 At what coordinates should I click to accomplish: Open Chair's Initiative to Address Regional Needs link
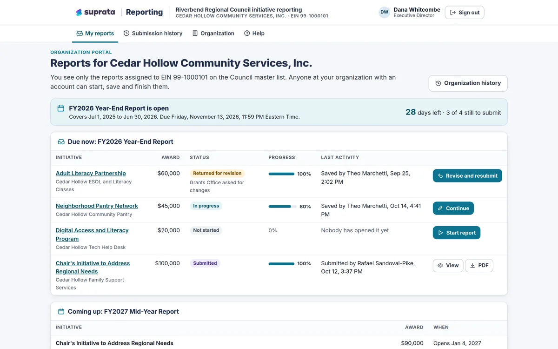click(x=93, y=267)
